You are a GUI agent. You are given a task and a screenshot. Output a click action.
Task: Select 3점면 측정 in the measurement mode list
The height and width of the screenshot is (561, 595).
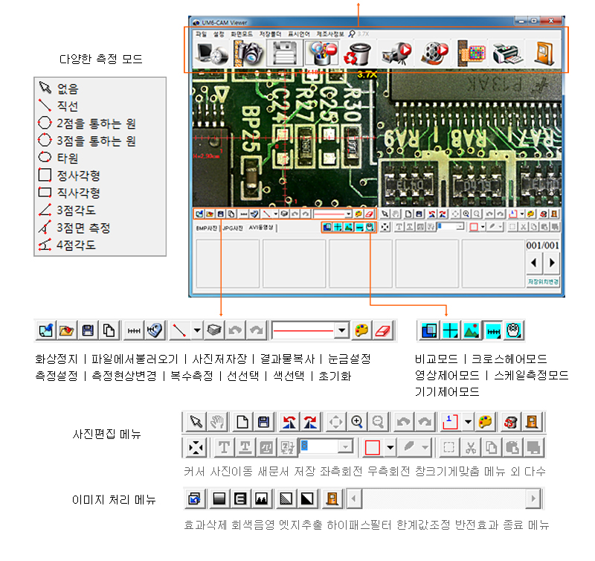(75, 228)
